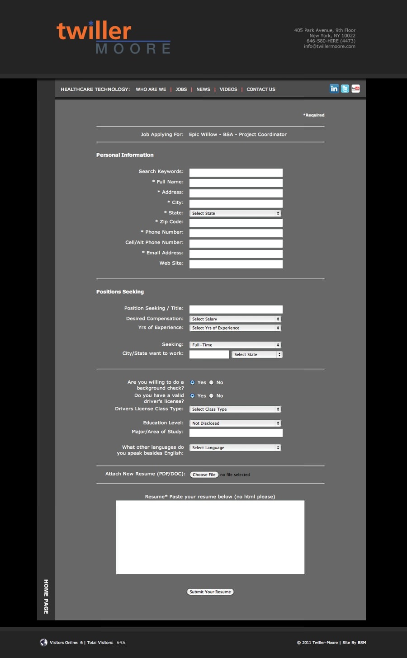Click into the Full Name field

[236, 183]
